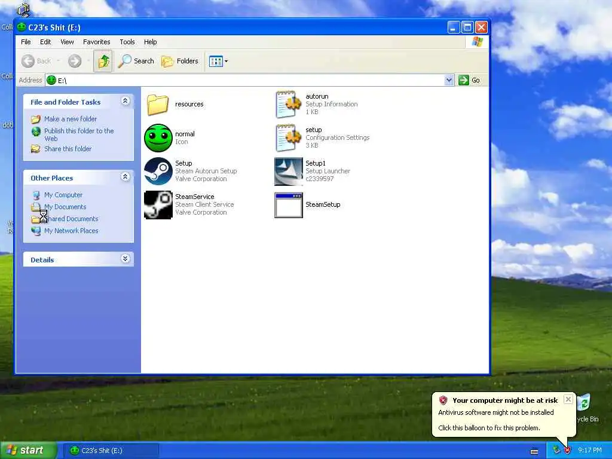The width and height of the screenshot is (612, 459).
Task: Collapse the Other Places panel
Action: pos(126,177)
